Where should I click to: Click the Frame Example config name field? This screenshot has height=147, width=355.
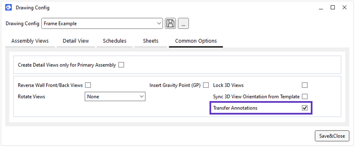(x=99, y=23)
